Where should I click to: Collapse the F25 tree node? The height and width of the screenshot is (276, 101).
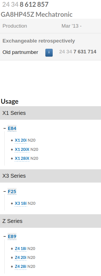5,191
